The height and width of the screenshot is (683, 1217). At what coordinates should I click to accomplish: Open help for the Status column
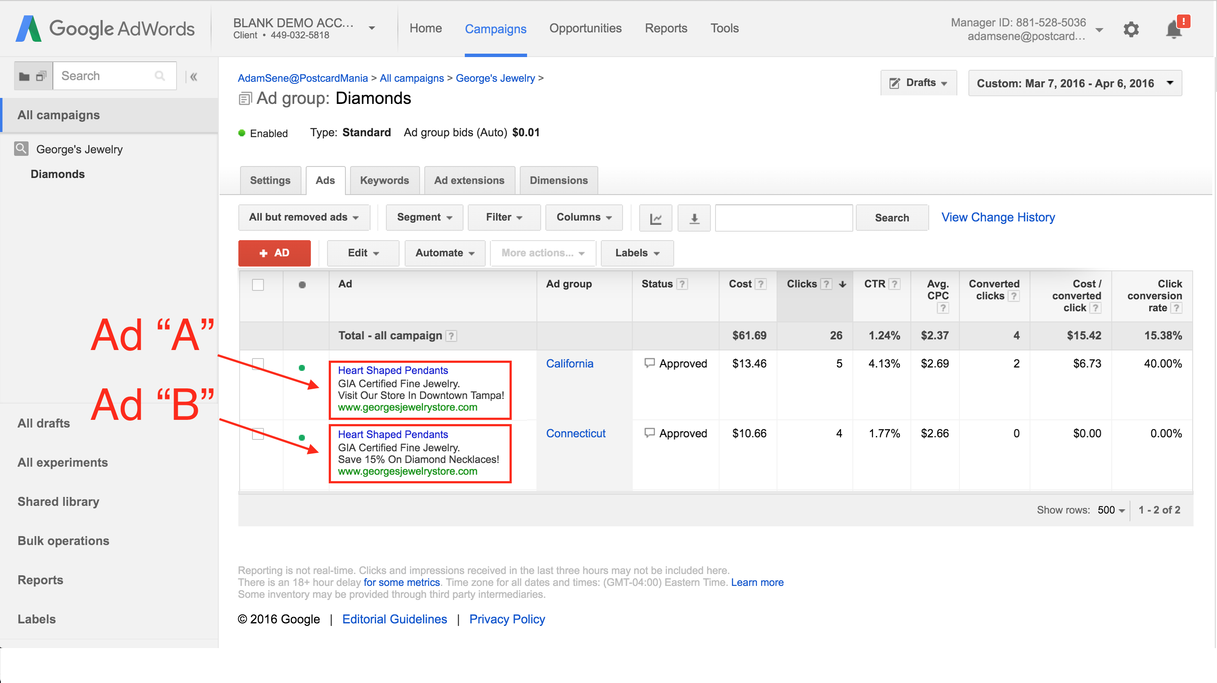682,284
